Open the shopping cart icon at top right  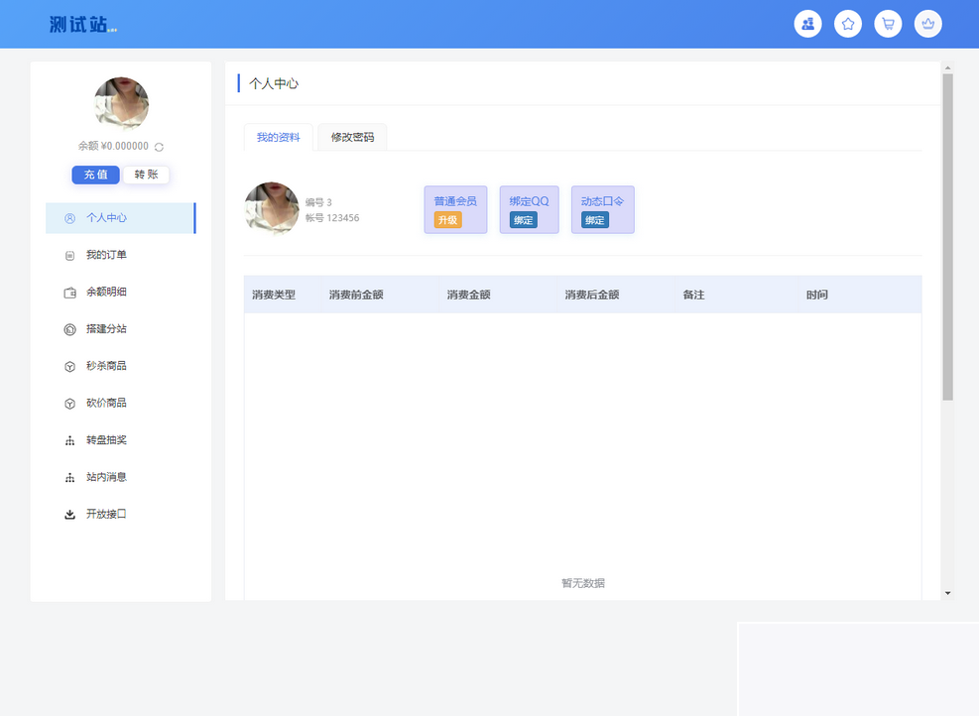(x=888, y=23)
